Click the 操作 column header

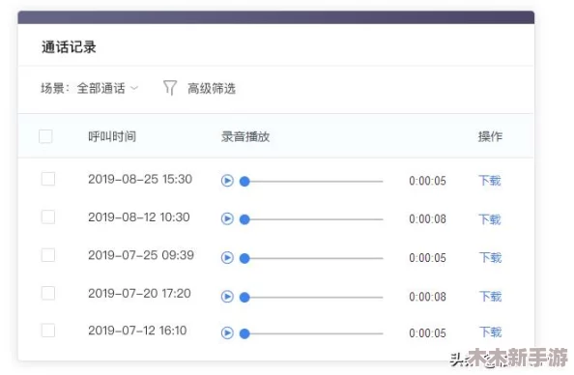[x=490, y=136]
